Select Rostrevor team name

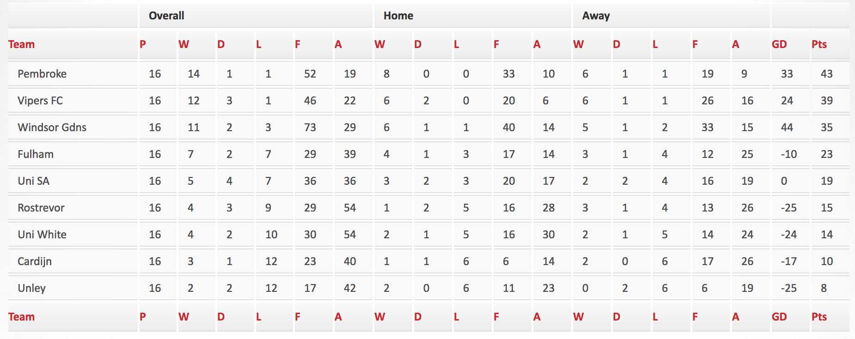(41, 208)
